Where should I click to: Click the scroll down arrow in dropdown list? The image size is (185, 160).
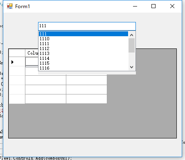click(x=131, y=67)
